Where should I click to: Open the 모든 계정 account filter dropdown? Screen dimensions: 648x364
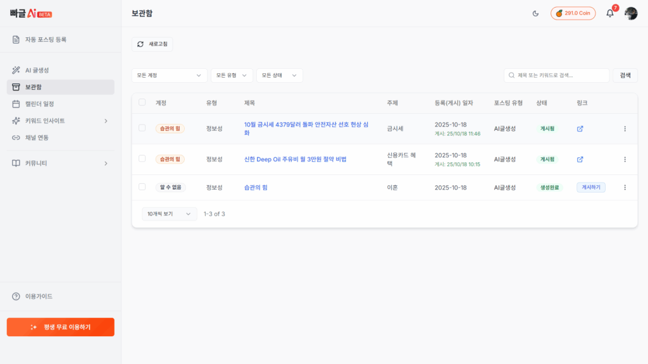coord(169,75)
